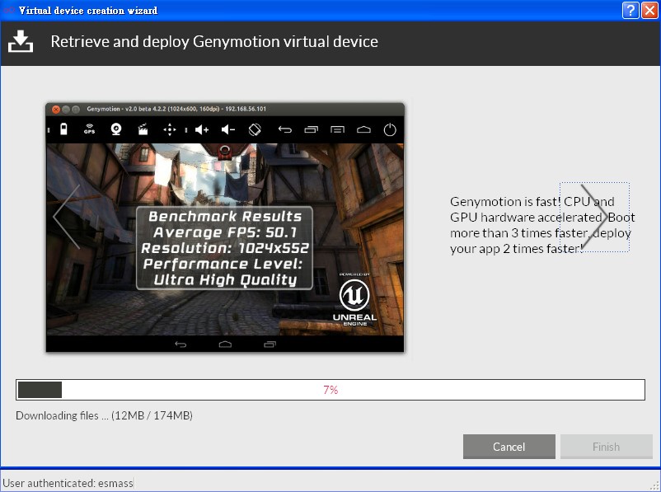Click the rotate screen icon

(255, 129)
